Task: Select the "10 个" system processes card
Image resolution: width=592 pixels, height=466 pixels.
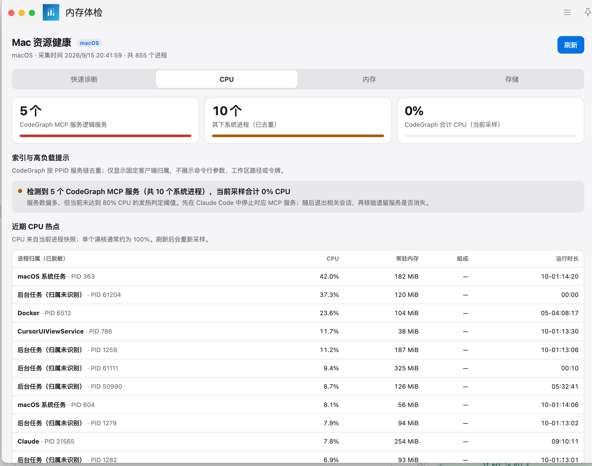Action: 298,120
